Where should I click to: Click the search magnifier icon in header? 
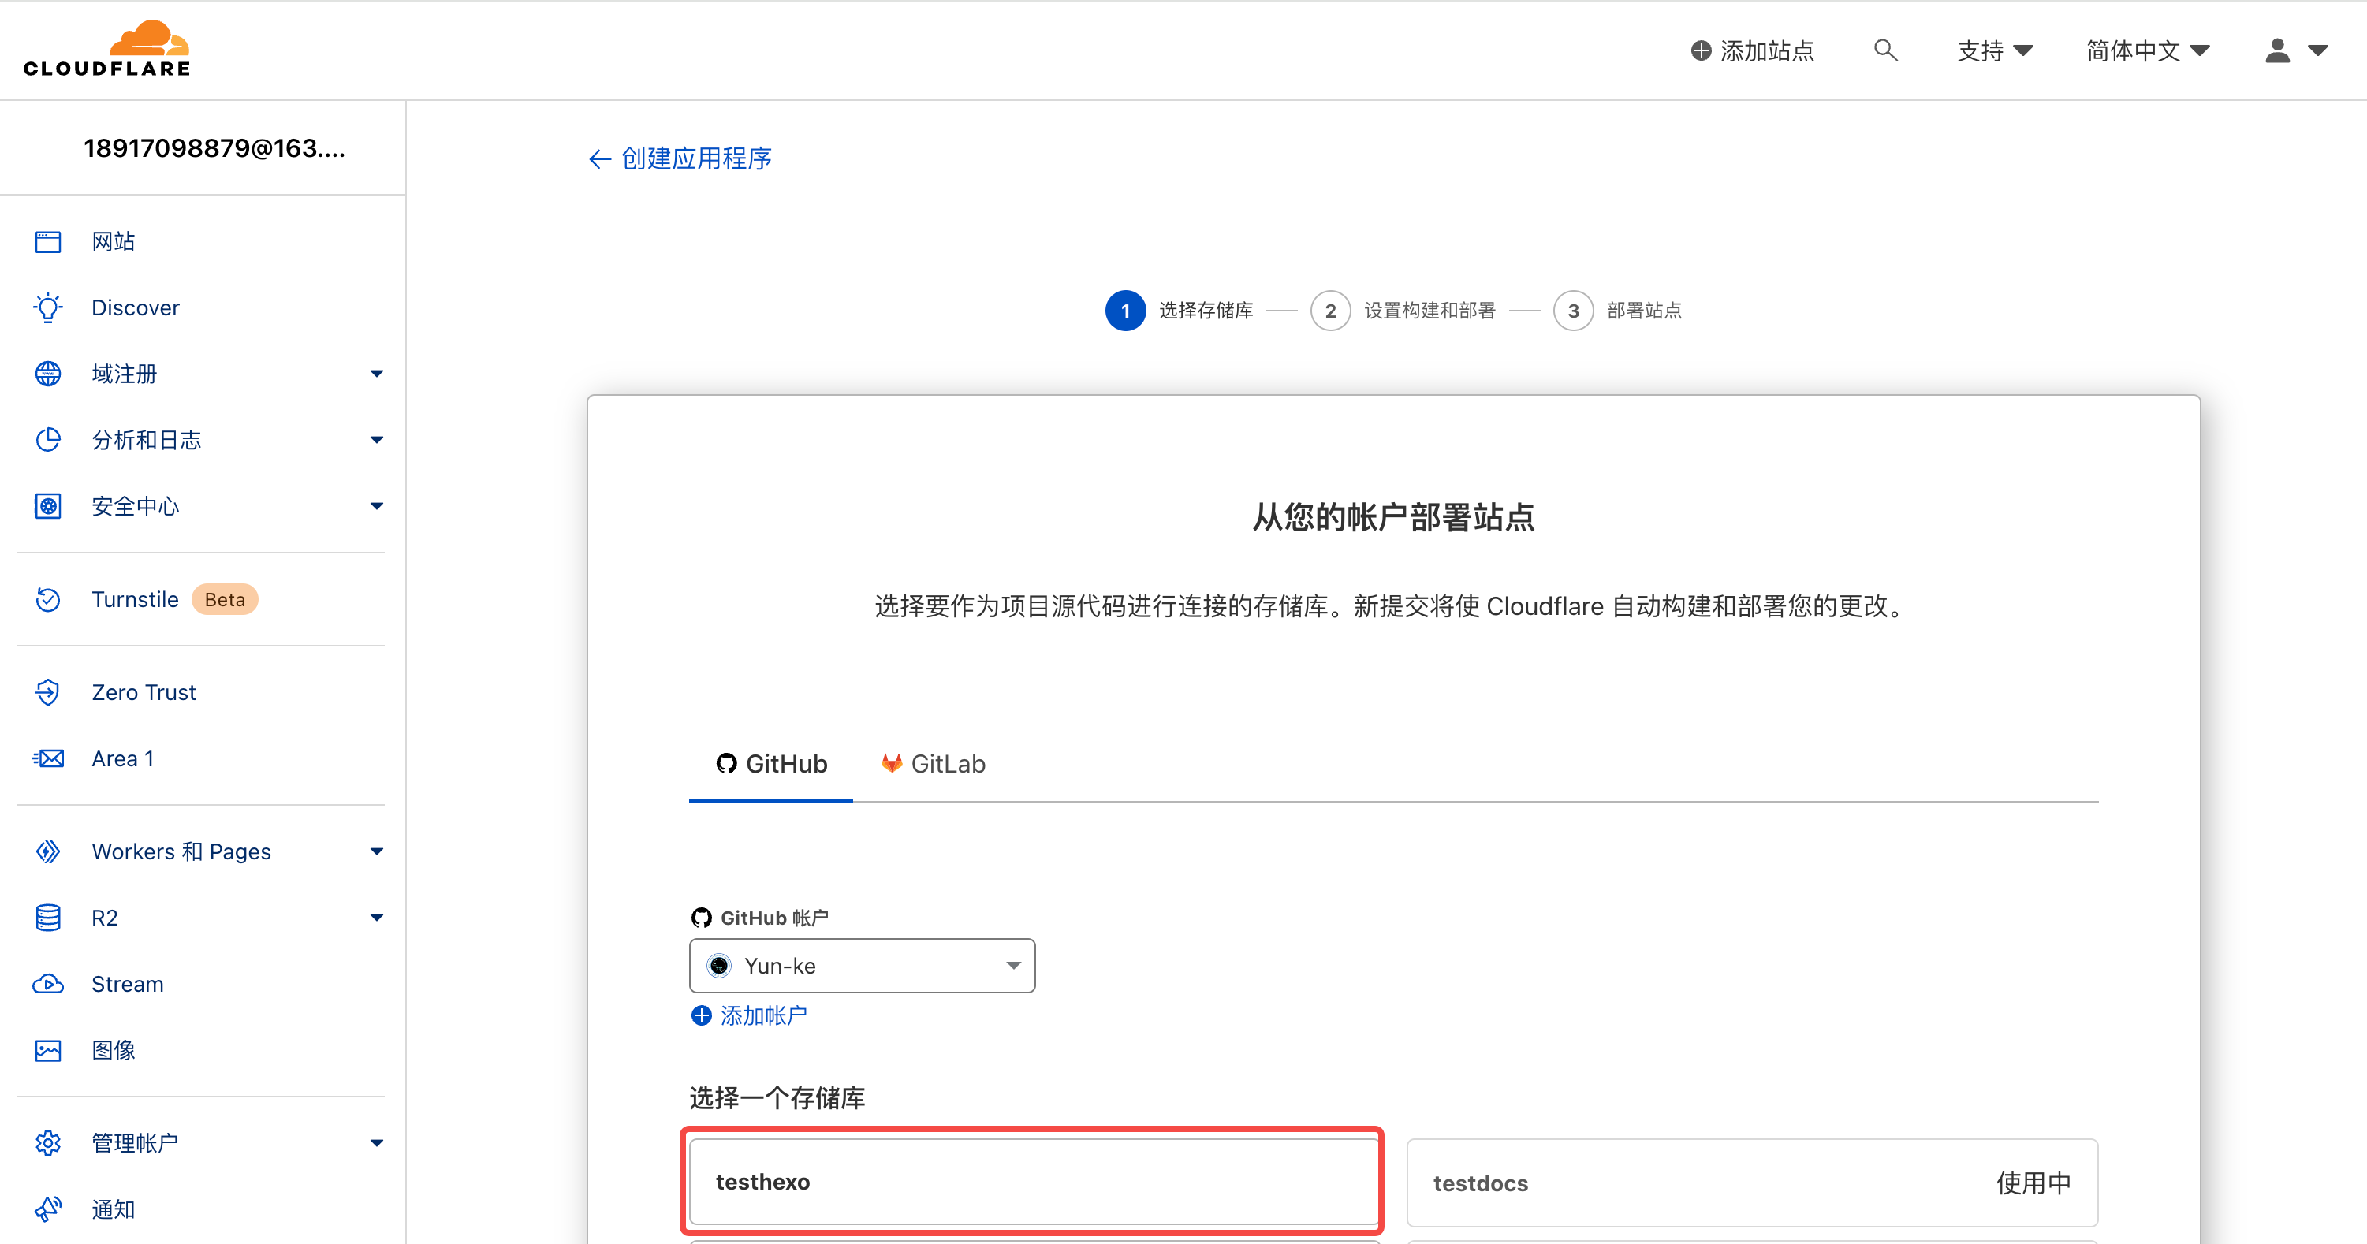1884,50
